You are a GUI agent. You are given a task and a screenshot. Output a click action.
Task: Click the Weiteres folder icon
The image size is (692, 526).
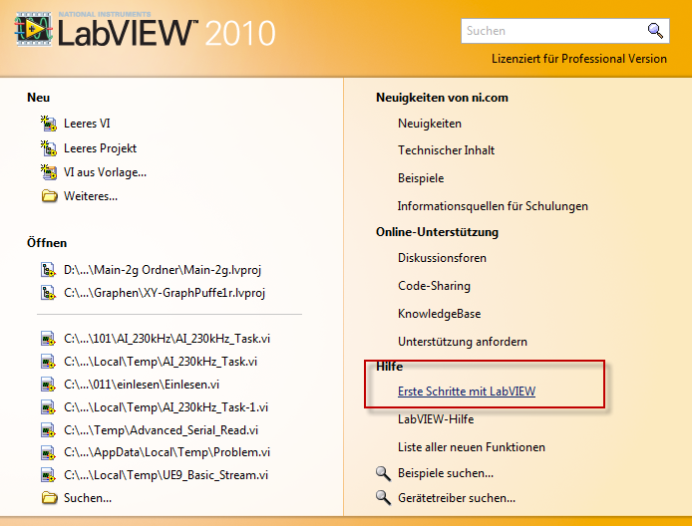pos(50,196)
